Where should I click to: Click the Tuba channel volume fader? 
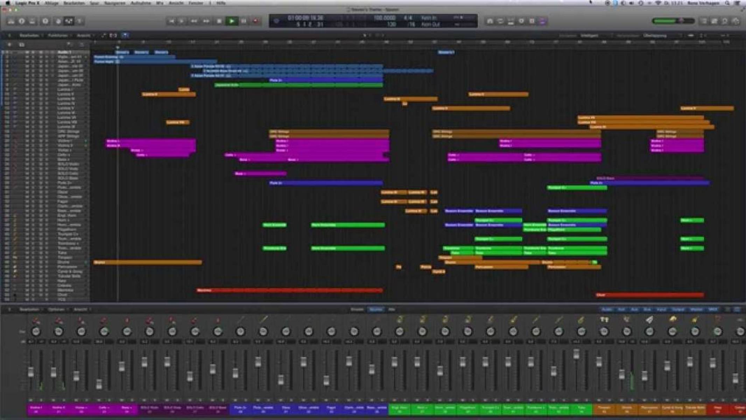pos(576,354)
